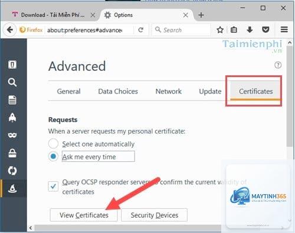
Task: Open the General preferences sidebar icon
Action: point(12,65)
